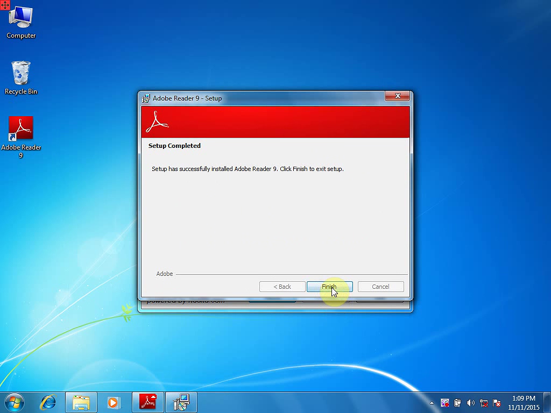Viewport: 551px width, 413px height.
Task: Switch to the Adobe Reader taskbar item
Action: pos(148,402)
